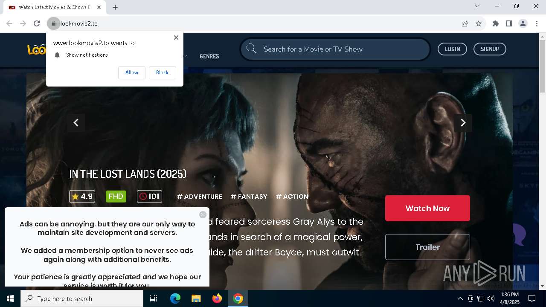Click the page vertical scrollbar thumb

pyautogui.click(x=542, y=66)
